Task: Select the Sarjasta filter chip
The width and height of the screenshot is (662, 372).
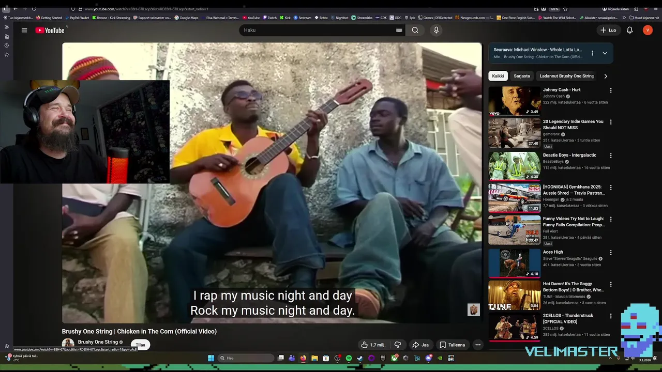Action: click(x=522, y=76)
